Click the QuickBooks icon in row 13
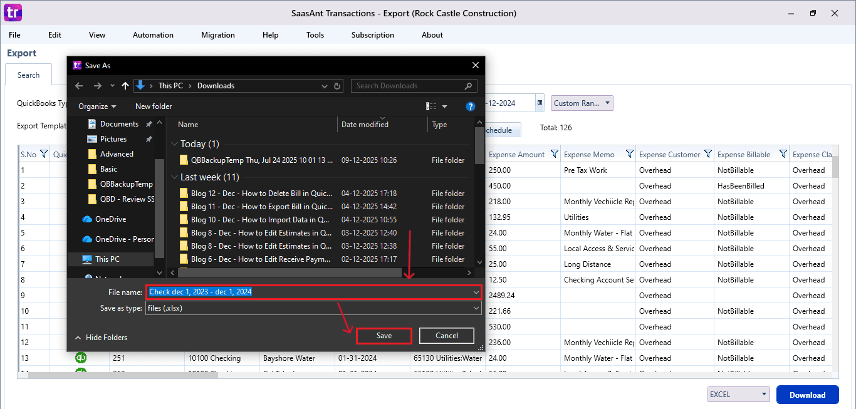 click(x=81, y=358)
